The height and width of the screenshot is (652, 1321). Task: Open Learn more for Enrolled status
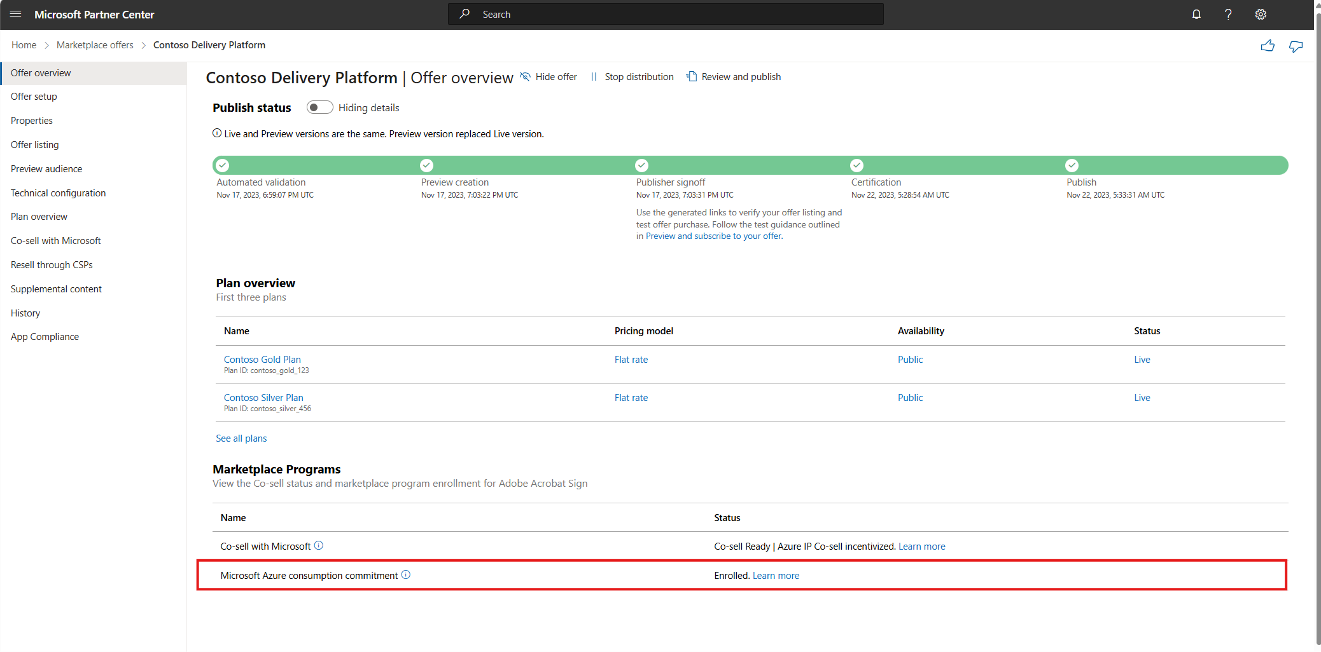coord(776,576)
